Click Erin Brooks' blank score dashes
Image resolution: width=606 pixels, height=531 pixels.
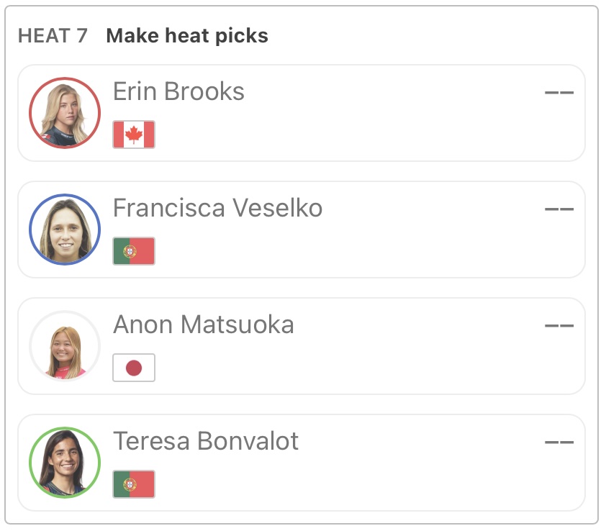[x=559, y=92]
